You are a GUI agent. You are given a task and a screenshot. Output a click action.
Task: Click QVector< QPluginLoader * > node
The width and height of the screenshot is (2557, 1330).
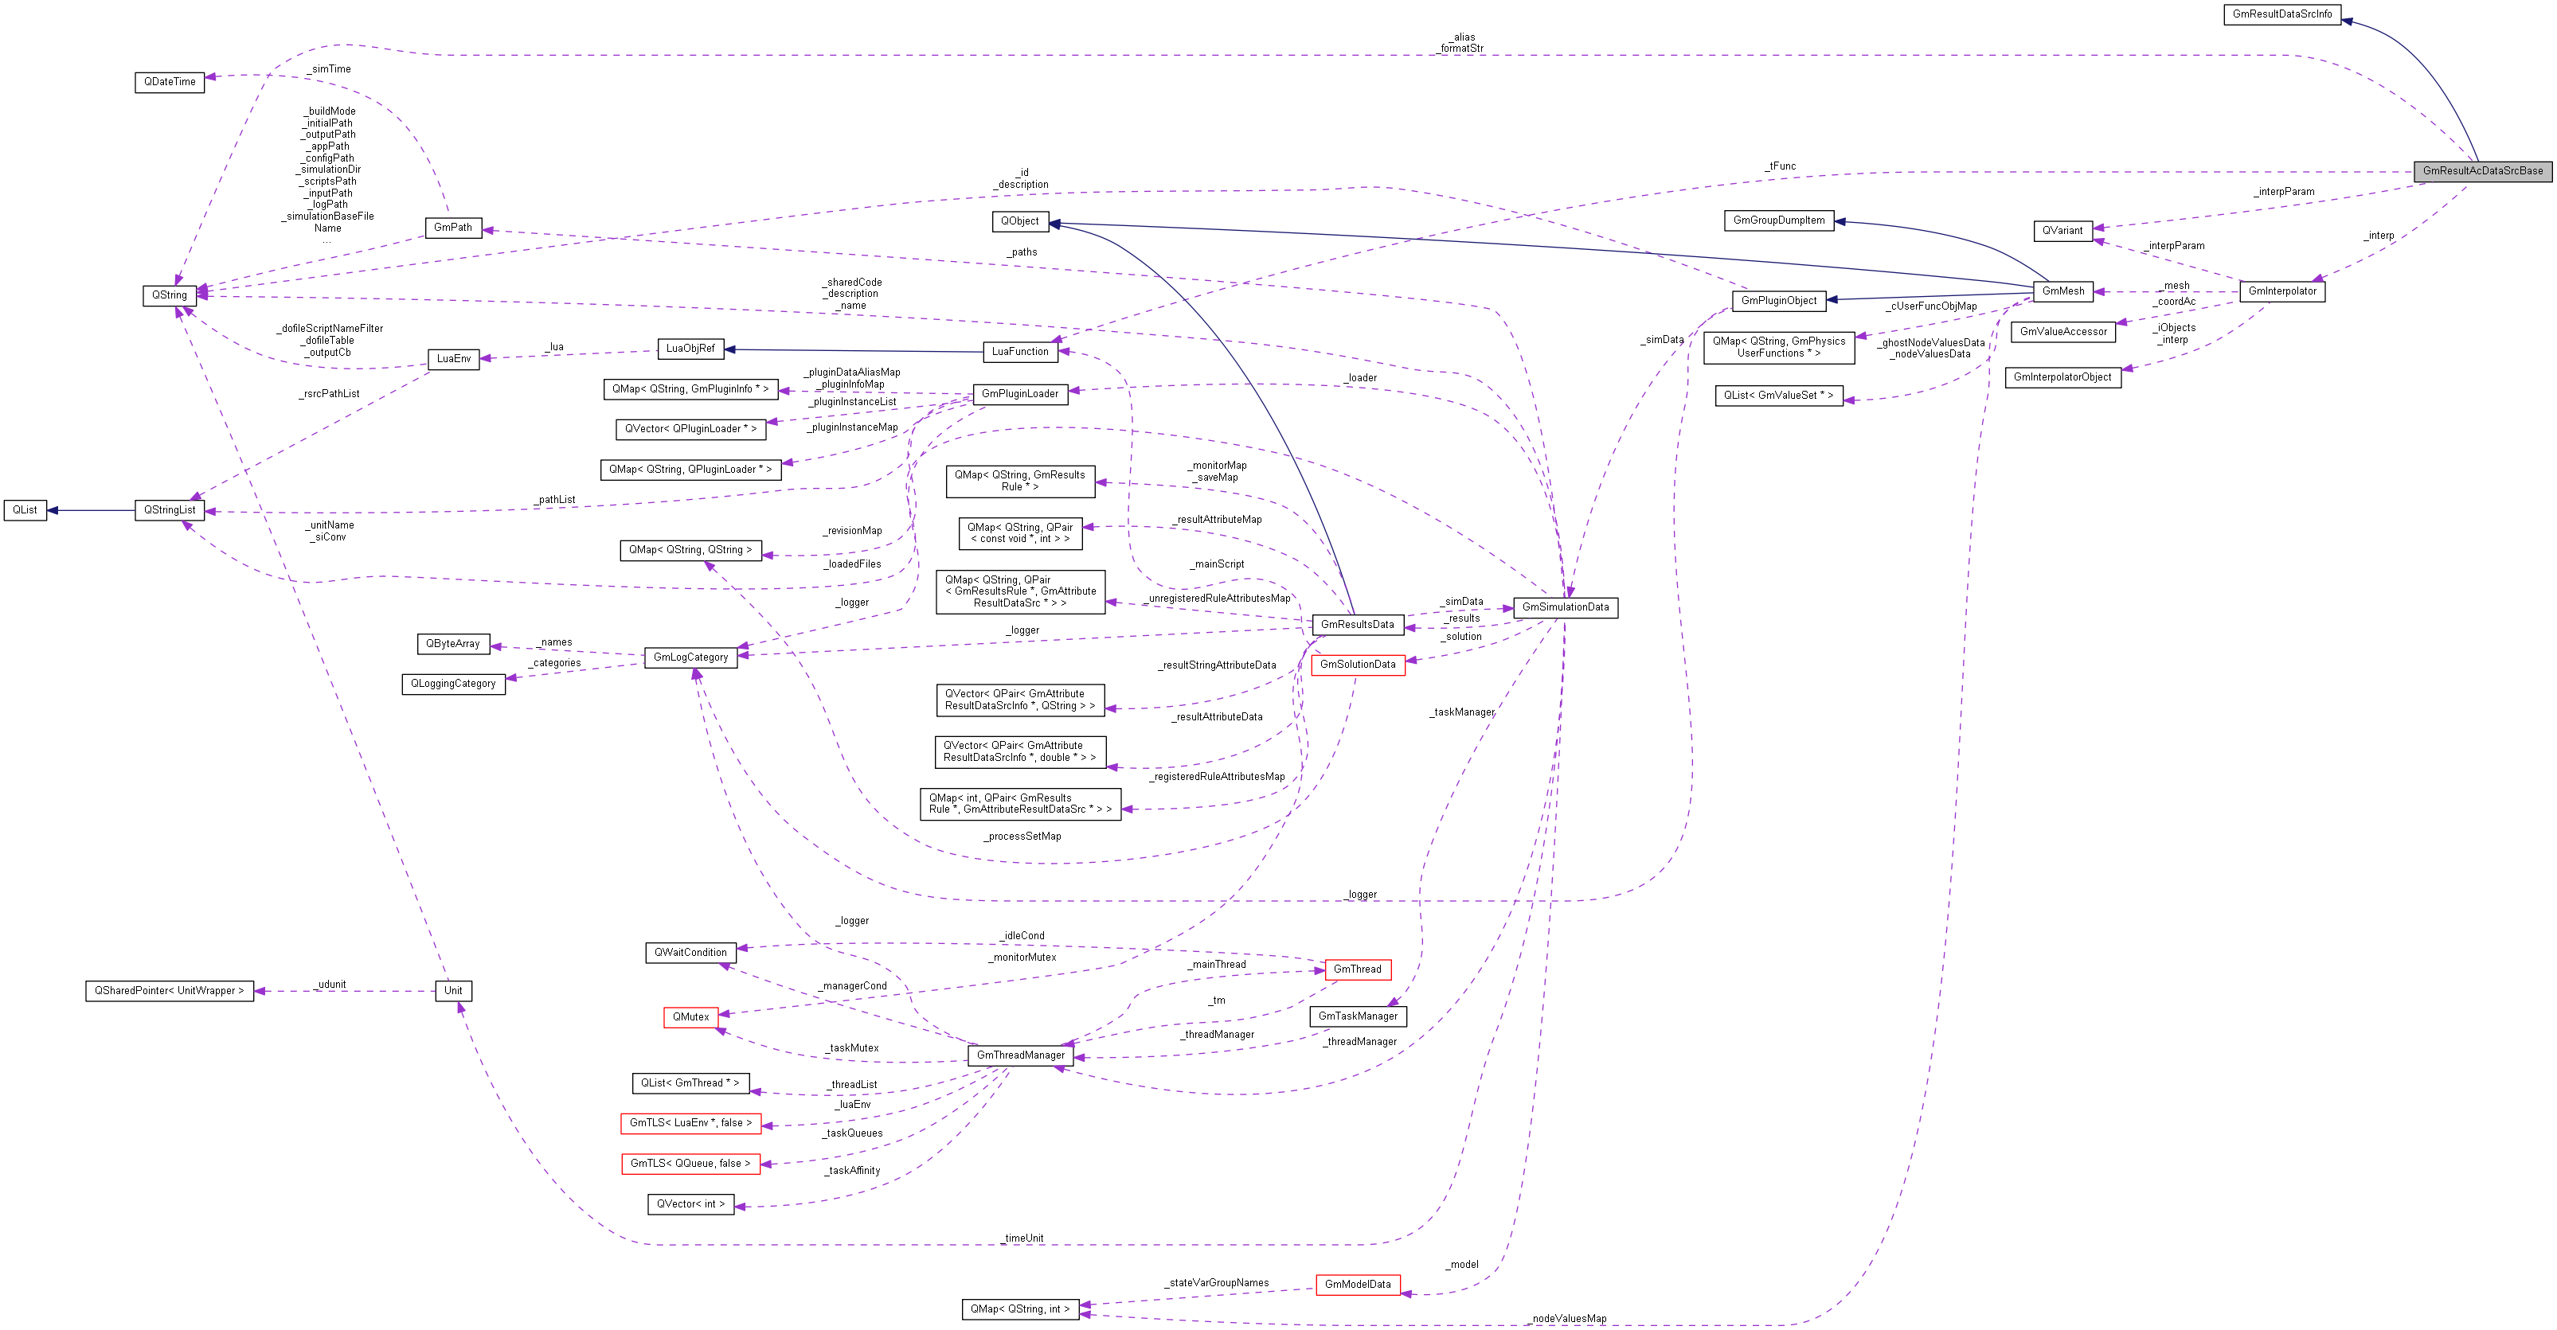690,430
